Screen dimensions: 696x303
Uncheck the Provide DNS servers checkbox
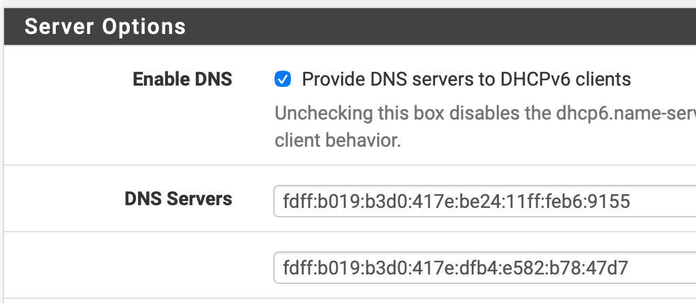(x=283, y=79)
